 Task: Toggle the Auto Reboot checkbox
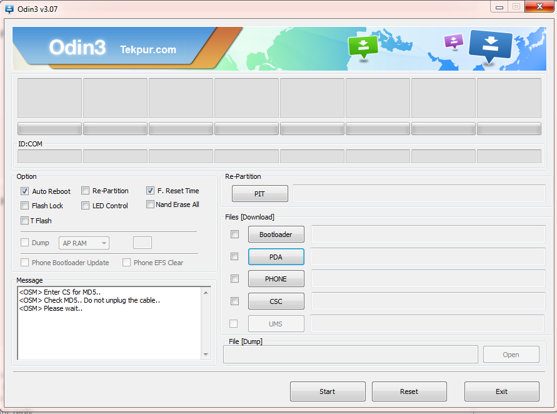click(x=24, y=191)
